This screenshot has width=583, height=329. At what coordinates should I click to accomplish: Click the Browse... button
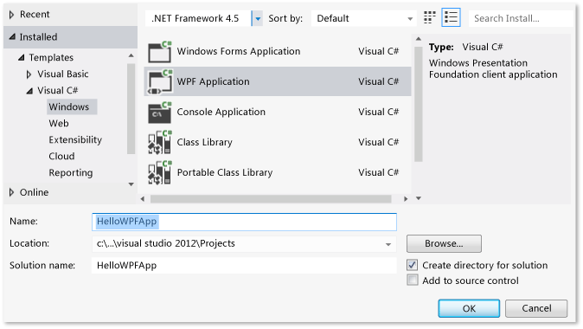click(444, 243)
